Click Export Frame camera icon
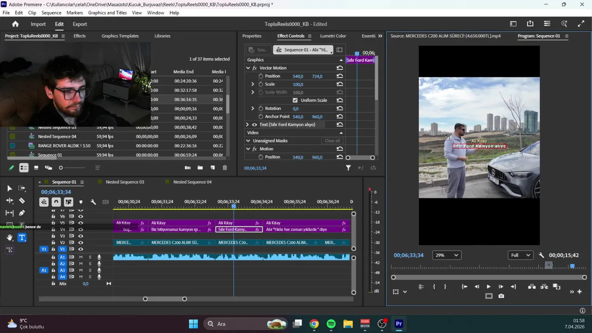The height and width of the screenshot is (333, 592). point(501,296)
